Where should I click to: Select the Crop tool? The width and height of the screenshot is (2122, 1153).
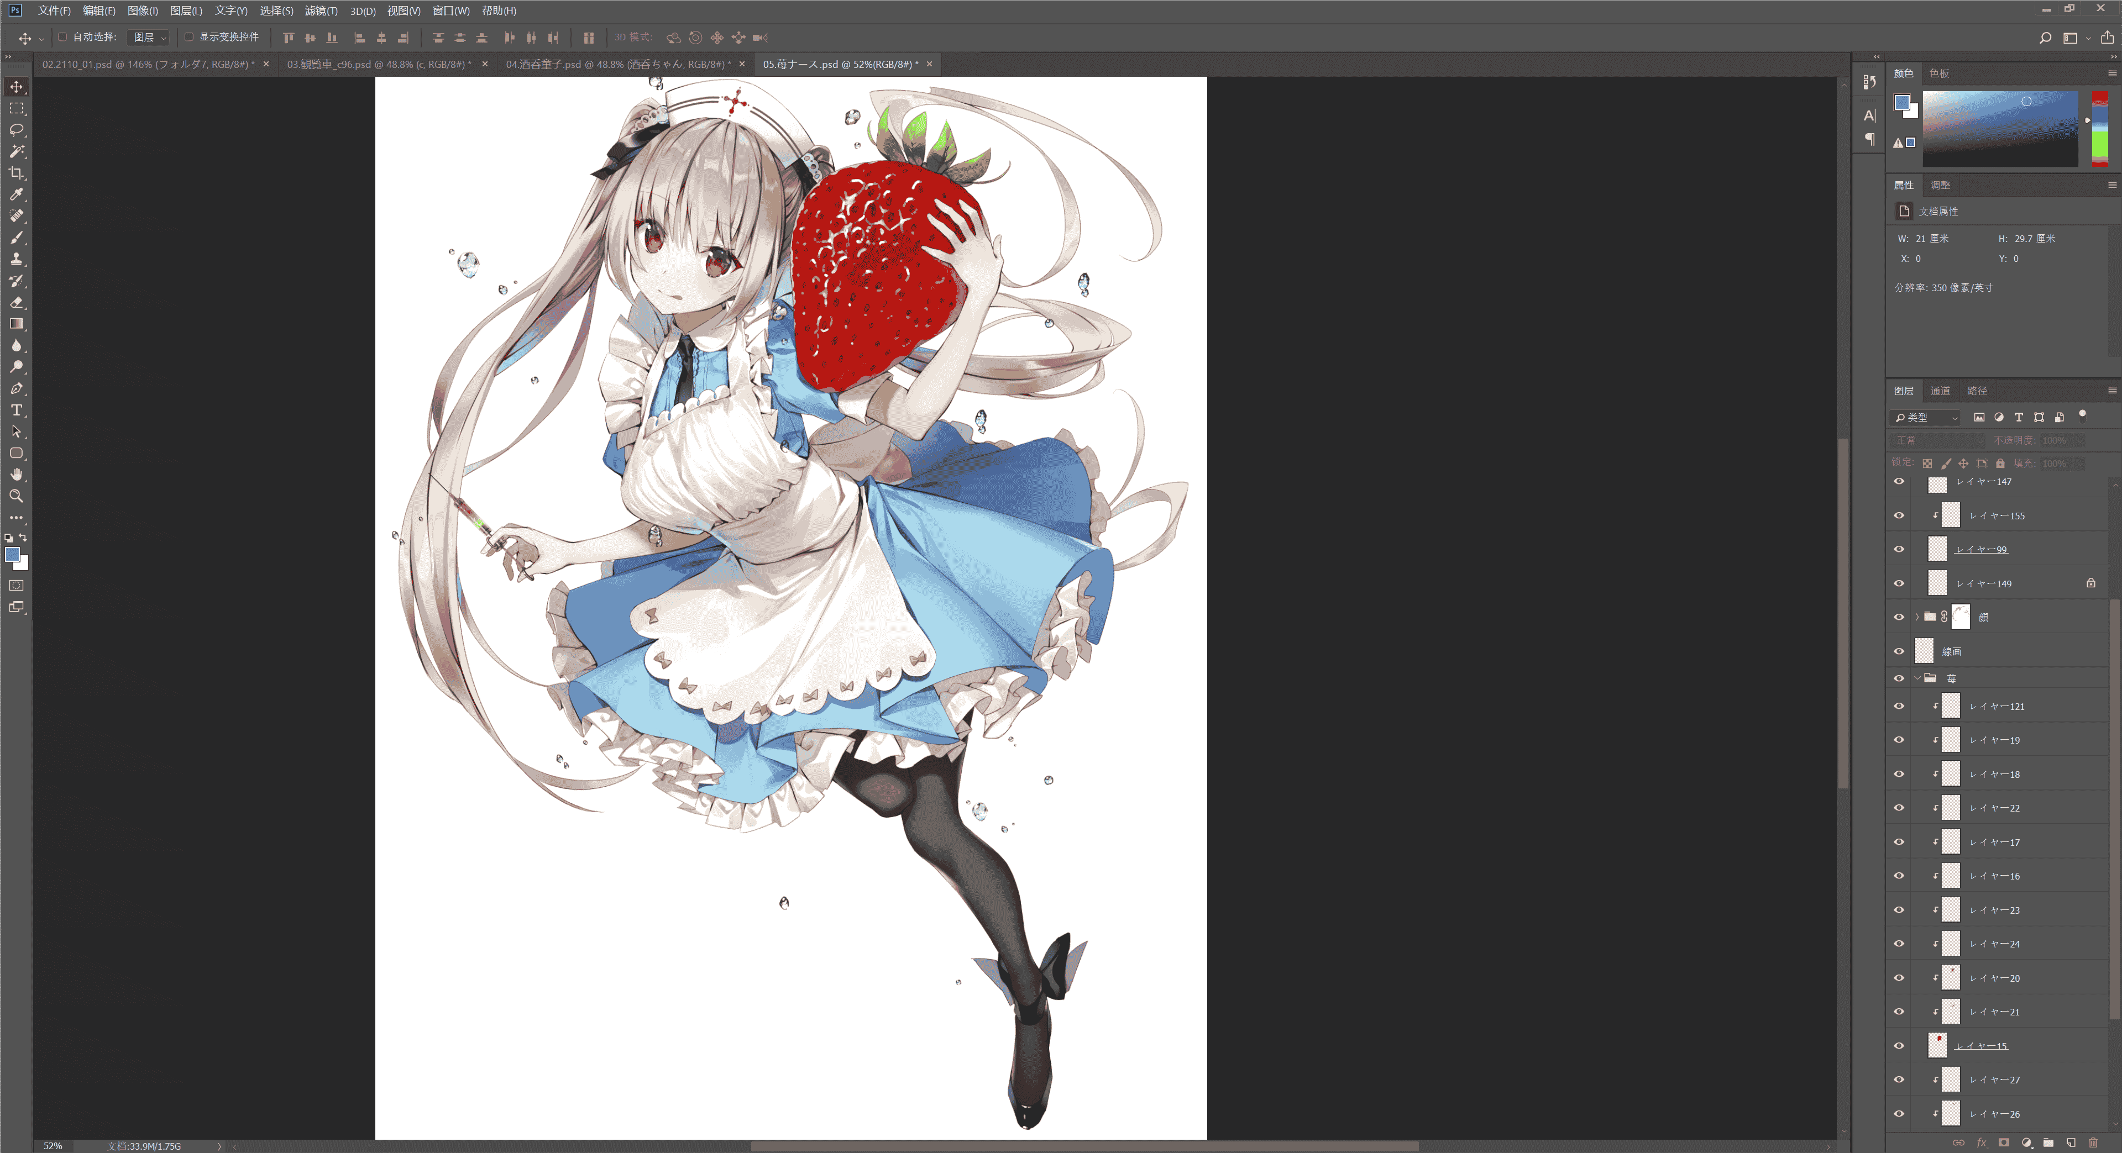[x=17, y=173]
